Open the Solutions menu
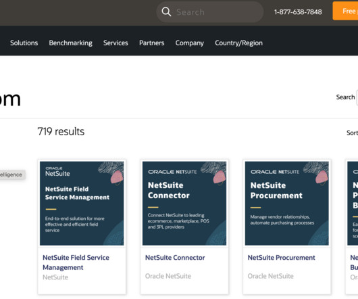Viewport: 358px width, 299px height. [24, 43]
